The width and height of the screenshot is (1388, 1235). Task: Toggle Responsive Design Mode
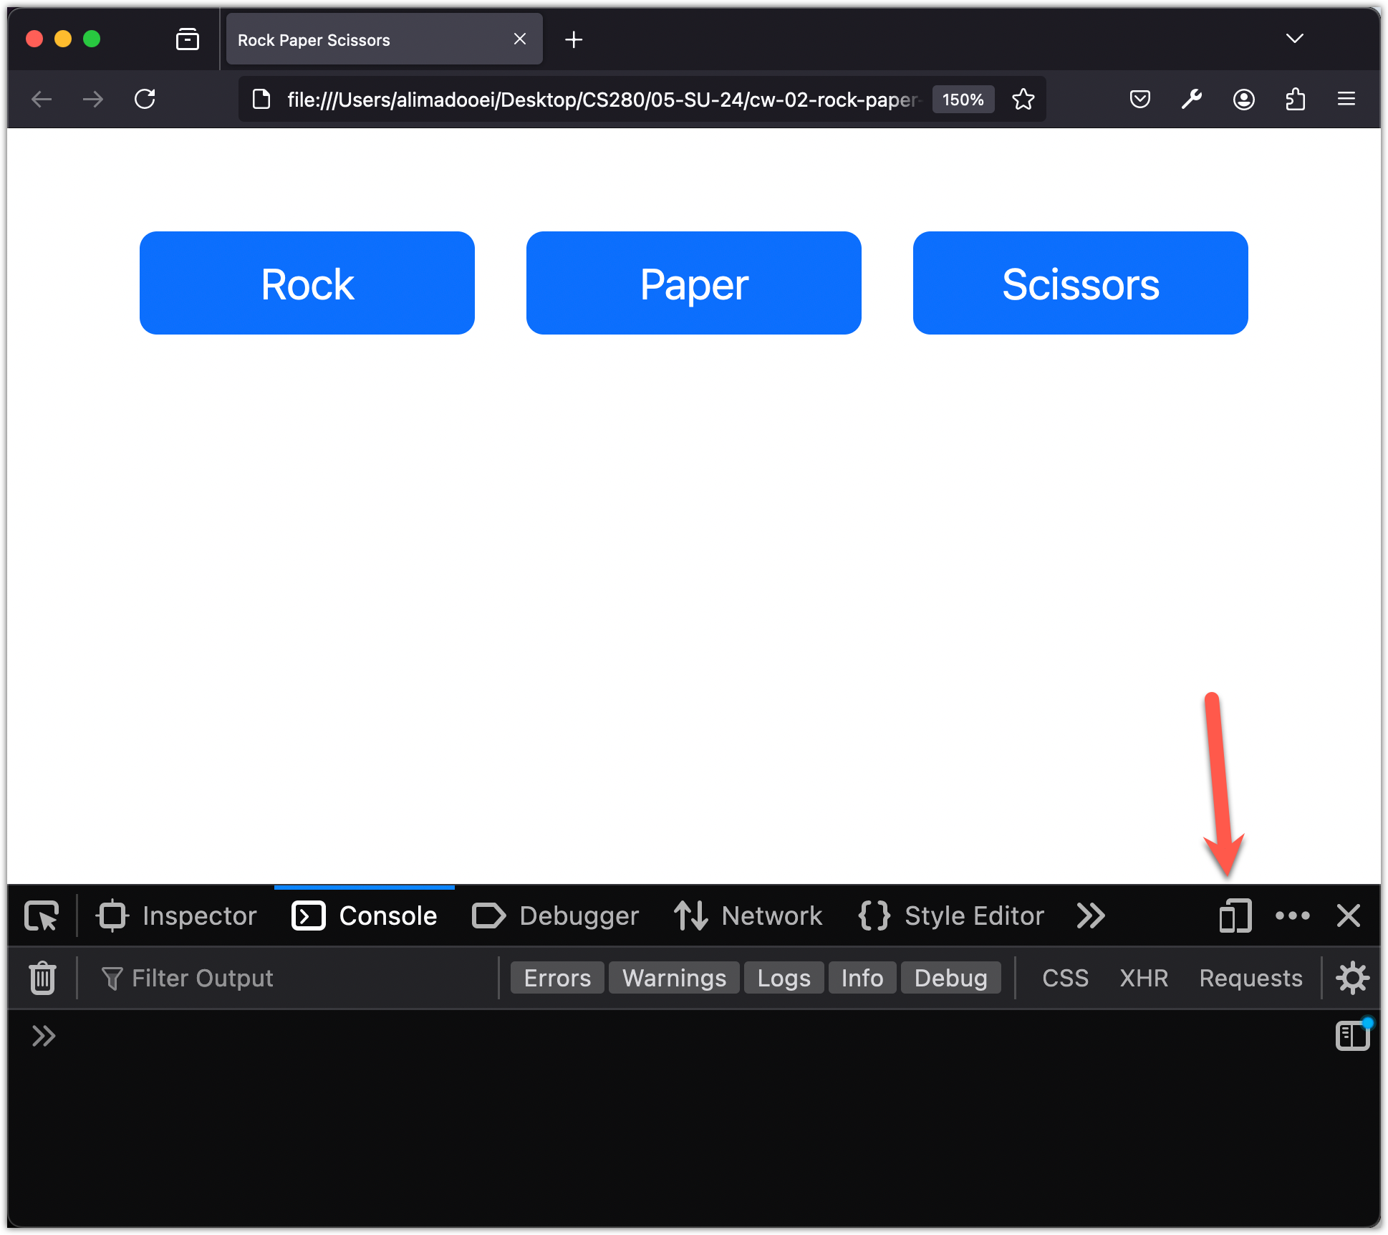[x=1235, y=916]
